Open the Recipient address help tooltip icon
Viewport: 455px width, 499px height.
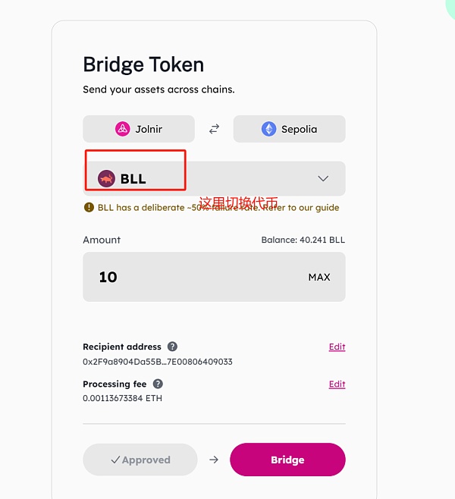[172, 347]
